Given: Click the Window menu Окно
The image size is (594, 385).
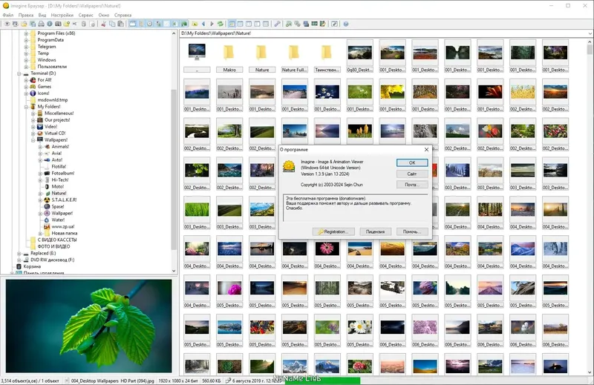Looking at the screenshot, I should click(104, 15).
